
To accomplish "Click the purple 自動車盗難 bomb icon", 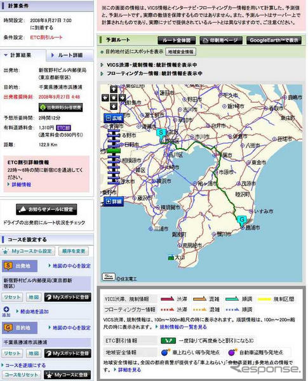I will pos(232,352).
